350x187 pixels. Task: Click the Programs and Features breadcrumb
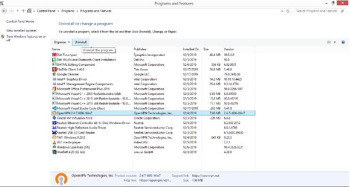[x=96, y=11]
